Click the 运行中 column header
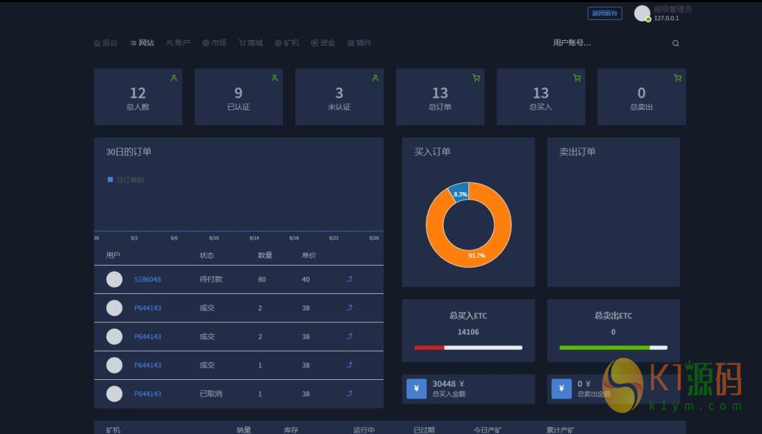The width and height of the screenshot is (762, 434). click(364, 430)
